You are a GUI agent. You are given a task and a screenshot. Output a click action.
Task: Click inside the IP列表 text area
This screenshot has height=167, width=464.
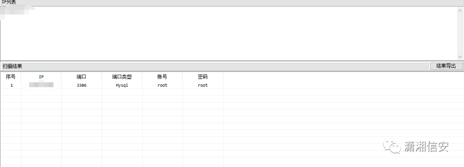229,33
